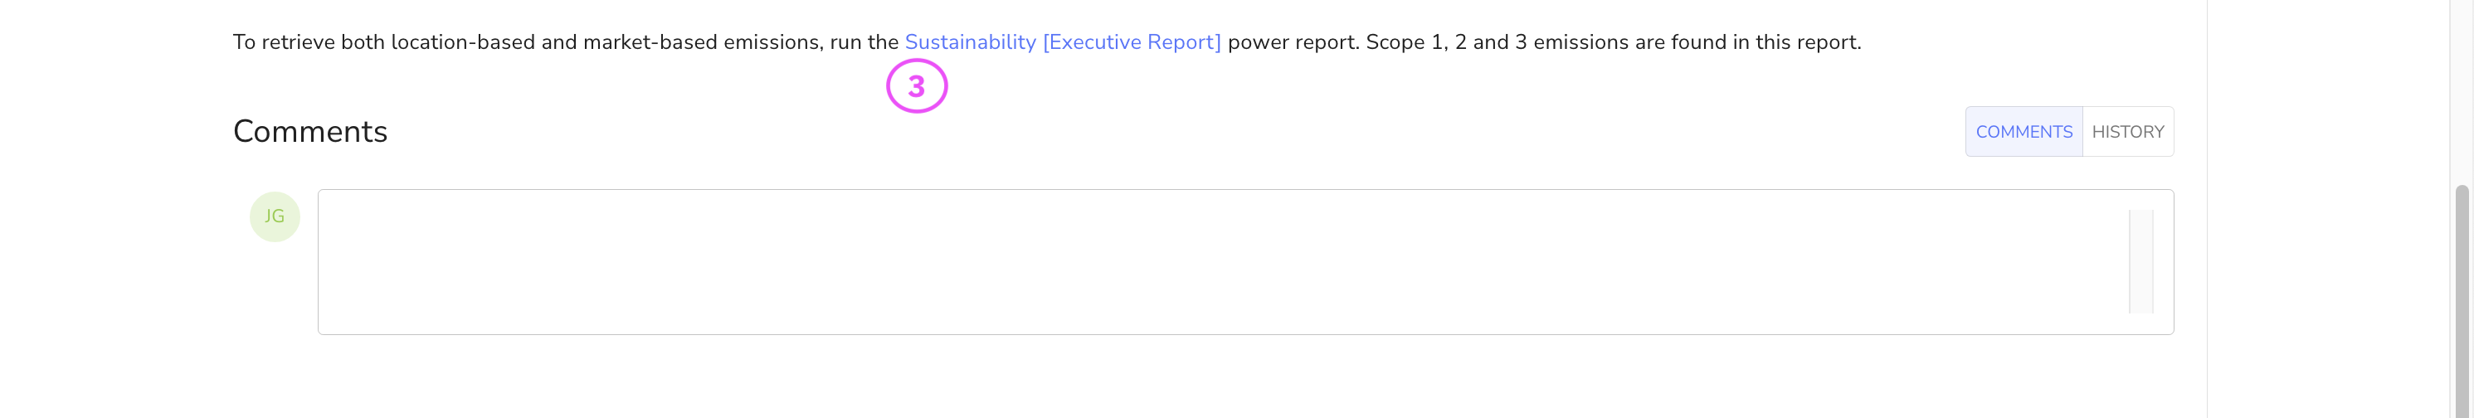Focus the empty comment text box
2474x418 pixels.
click(x=1220, y=261)
